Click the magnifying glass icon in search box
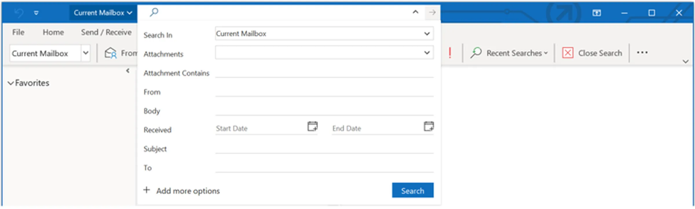Screen dimensions: 695x209 [x=154, y=12]
